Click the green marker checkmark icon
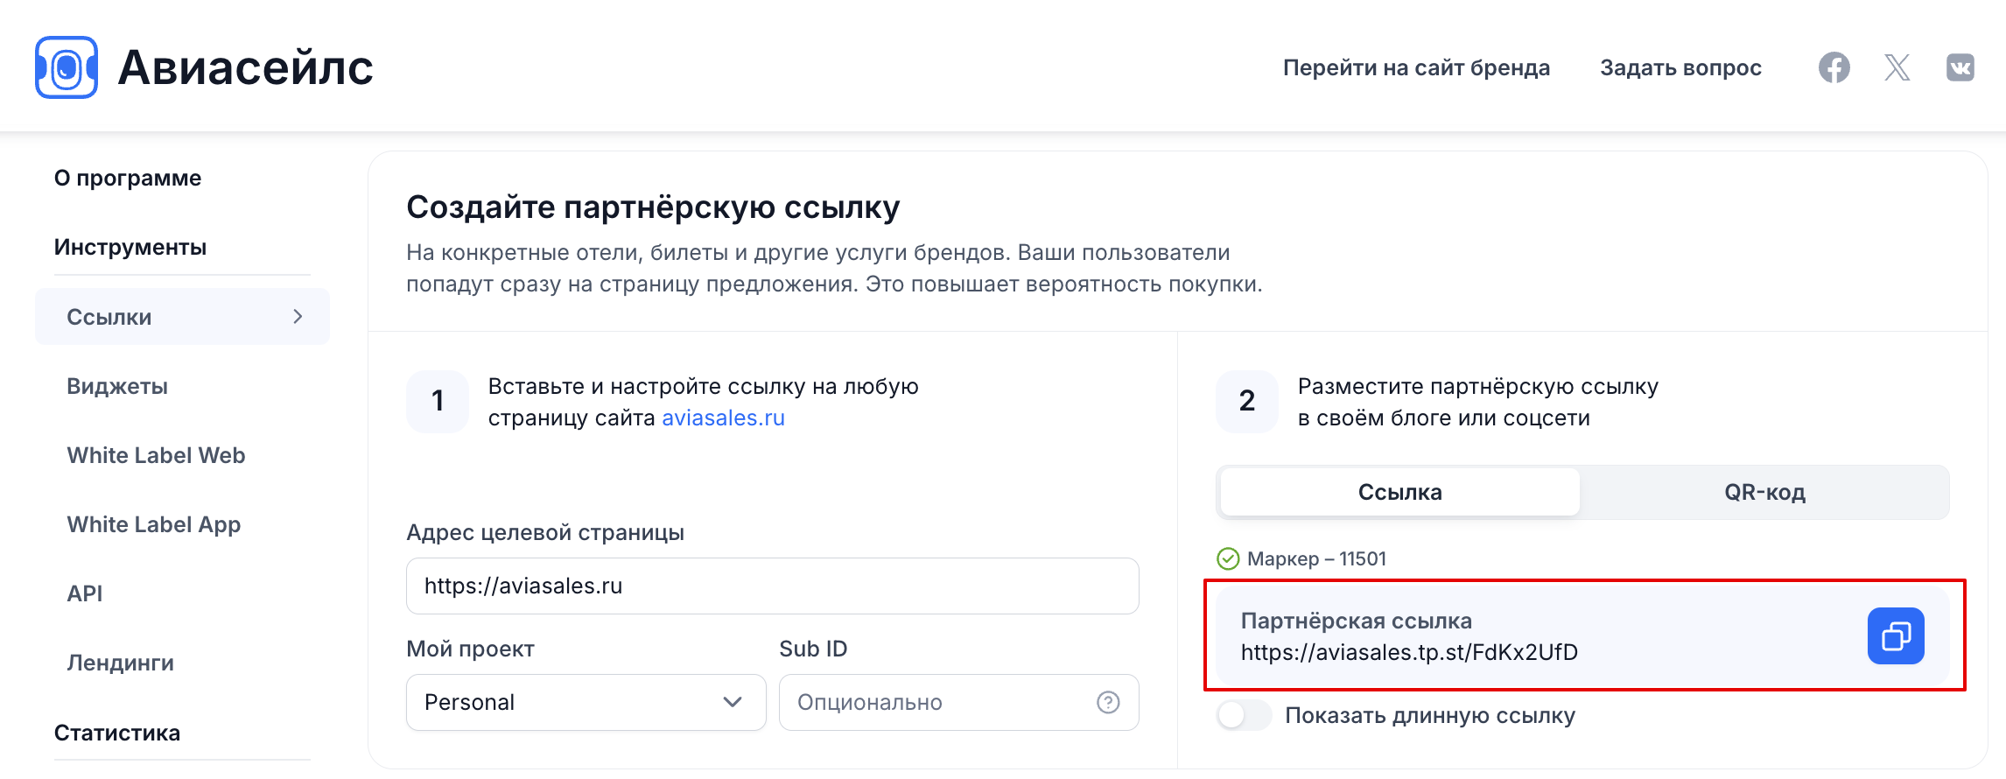This screenshot has width=2006, height=779. (1228, 558)
